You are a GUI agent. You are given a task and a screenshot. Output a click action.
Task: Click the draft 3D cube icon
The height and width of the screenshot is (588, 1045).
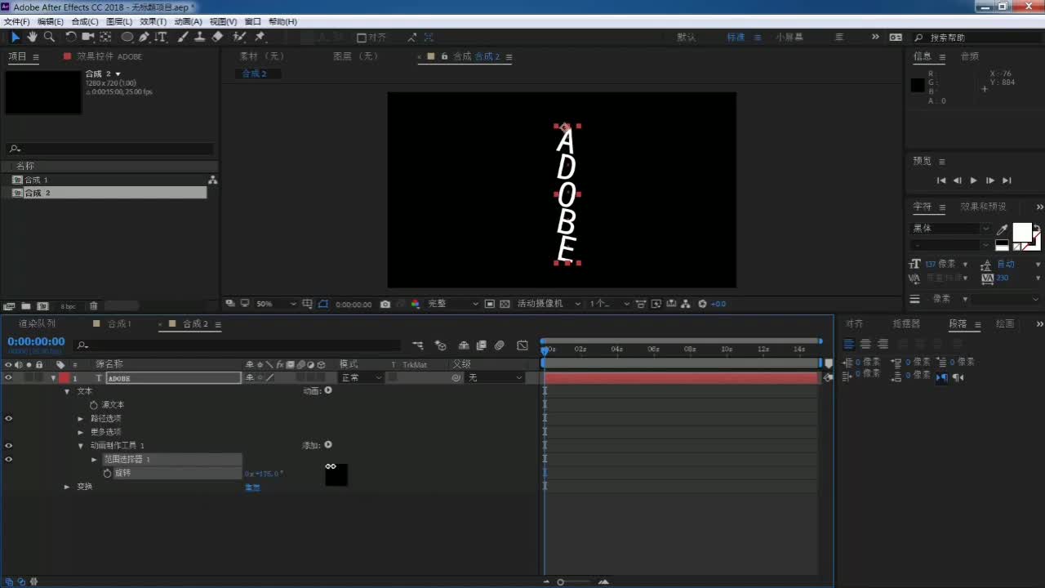click(x=441, y=345)
